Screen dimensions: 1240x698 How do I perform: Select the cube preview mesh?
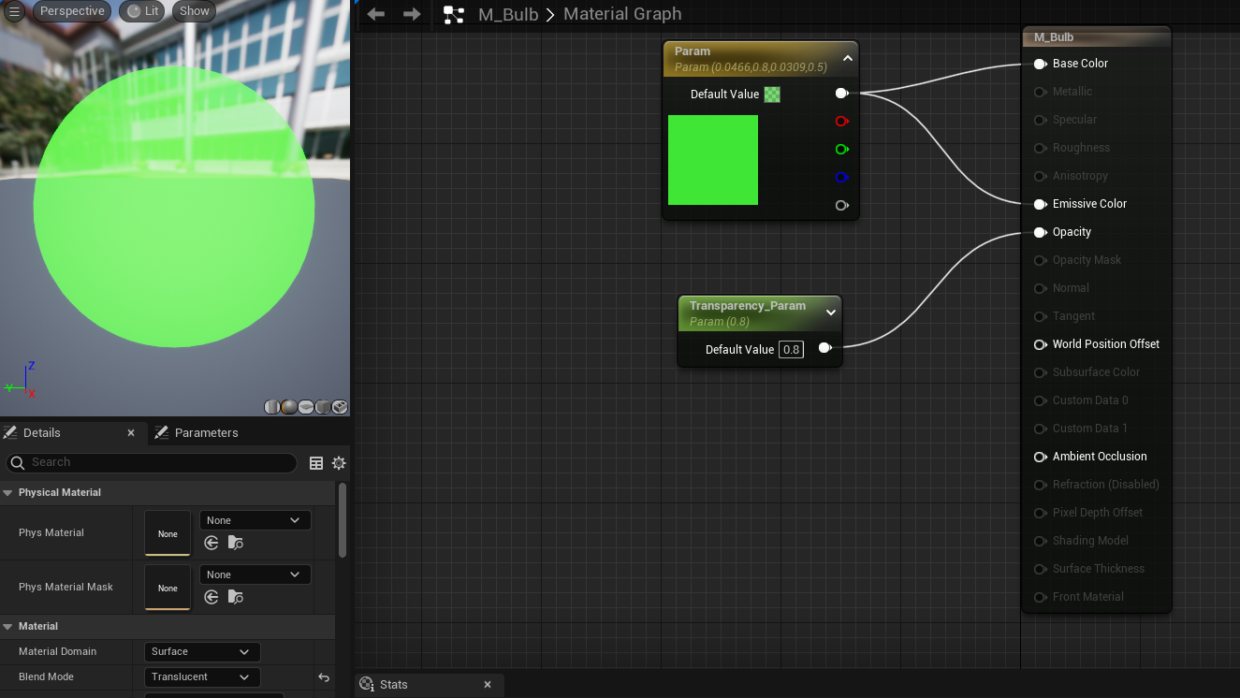tap(323, 407)
